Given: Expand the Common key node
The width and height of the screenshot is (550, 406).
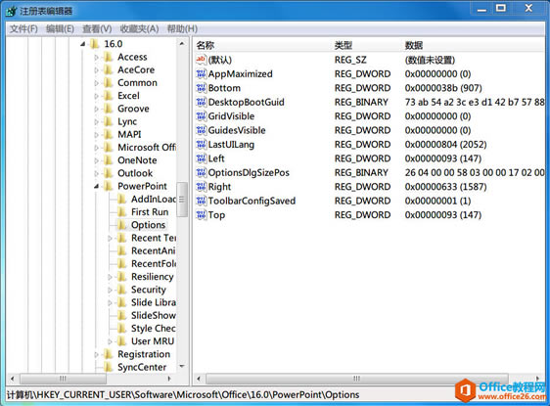Looking at the screenshot, I should [96, 83].
